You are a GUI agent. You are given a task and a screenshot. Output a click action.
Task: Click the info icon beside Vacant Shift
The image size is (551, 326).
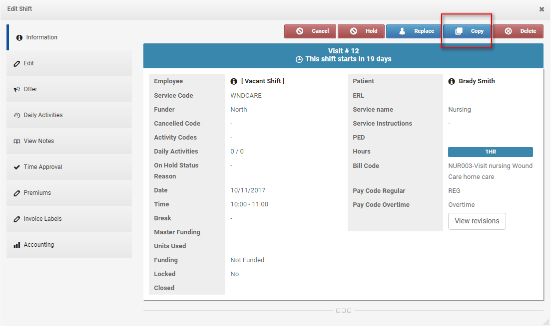pos(234,81)
